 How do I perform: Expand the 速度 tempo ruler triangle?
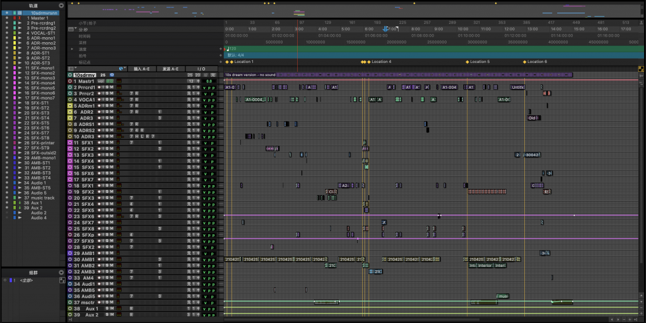73,49
